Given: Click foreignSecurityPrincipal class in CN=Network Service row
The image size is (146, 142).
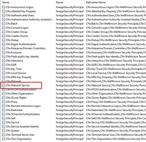Looking at the screenshot, I should (70, 85).
